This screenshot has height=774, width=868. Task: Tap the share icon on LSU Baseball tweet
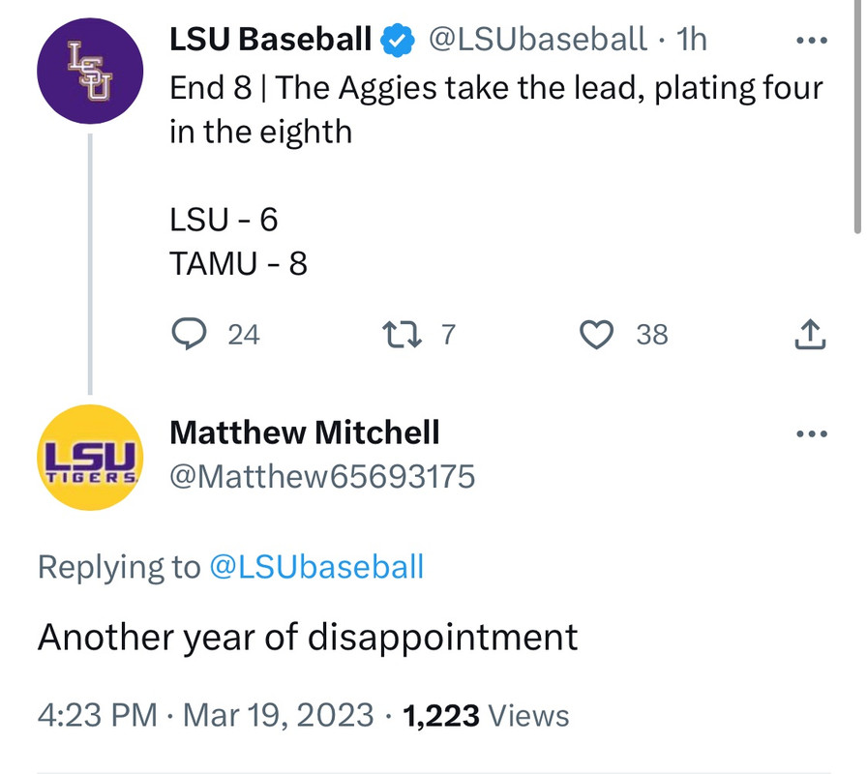(809, 334)
